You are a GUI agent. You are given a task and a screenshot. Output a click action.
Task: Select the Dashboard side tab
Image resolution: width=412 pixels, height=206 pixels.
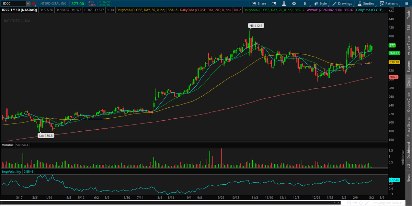[409, 150]
